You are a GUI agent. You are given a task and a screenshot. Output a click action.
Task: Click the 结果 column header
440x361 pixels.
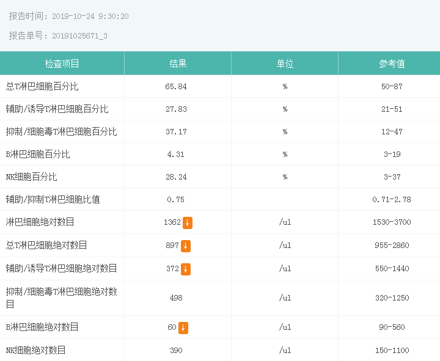click(x=178, y=64)
